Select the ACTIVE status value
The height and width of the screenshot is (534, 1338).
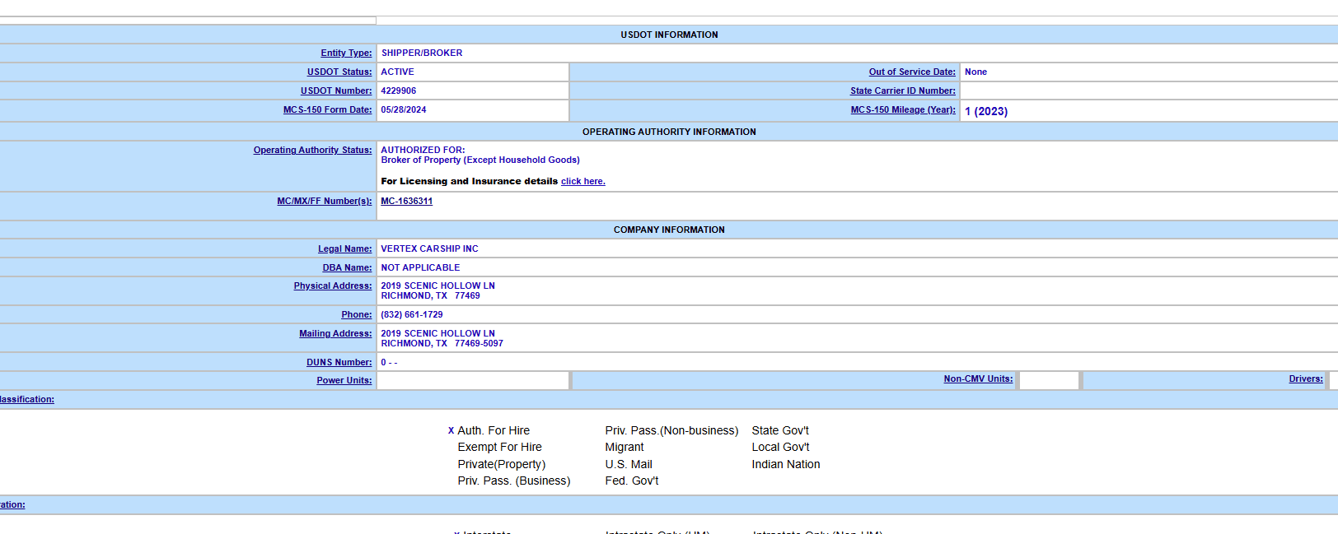tap(397, 72)
